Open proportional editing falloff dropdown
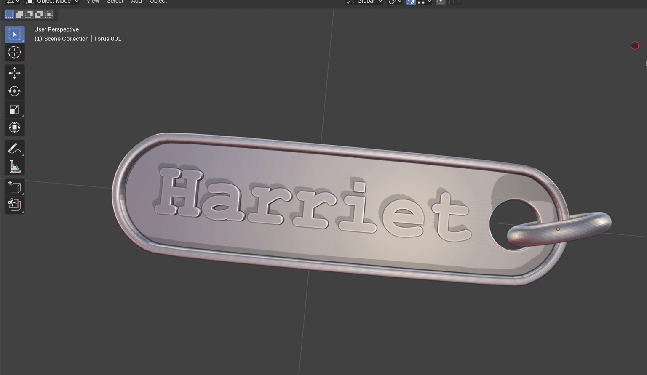 click(x=455, y=2)
